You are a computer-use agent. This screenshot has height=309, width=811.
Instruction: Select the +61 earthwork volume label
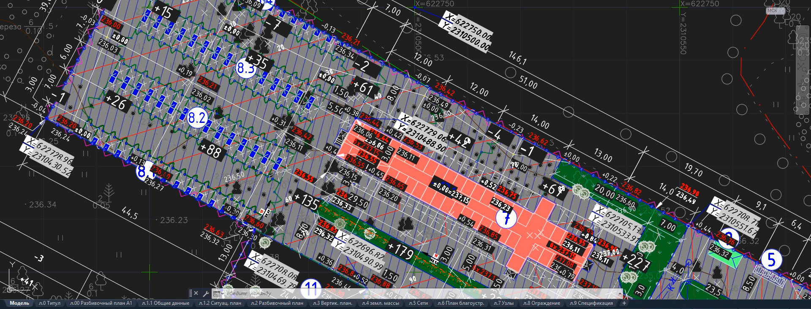click(x=363, y=88)
